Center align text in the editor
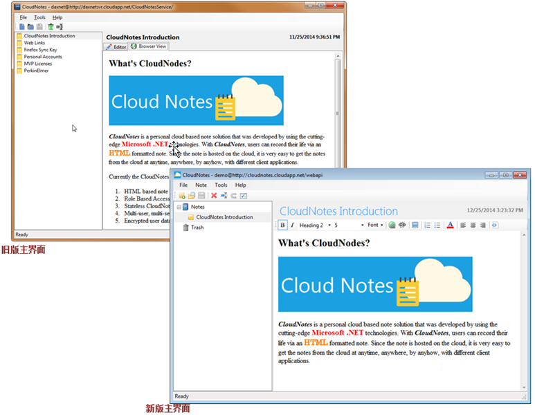Viewport: 535px width, 415px height. 473,225
